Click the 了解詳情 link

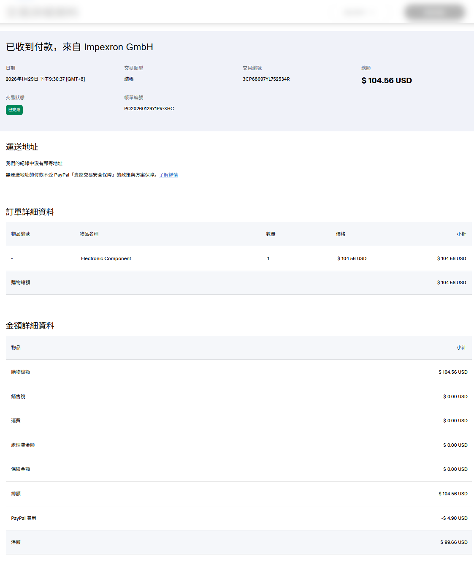point(168,175)
